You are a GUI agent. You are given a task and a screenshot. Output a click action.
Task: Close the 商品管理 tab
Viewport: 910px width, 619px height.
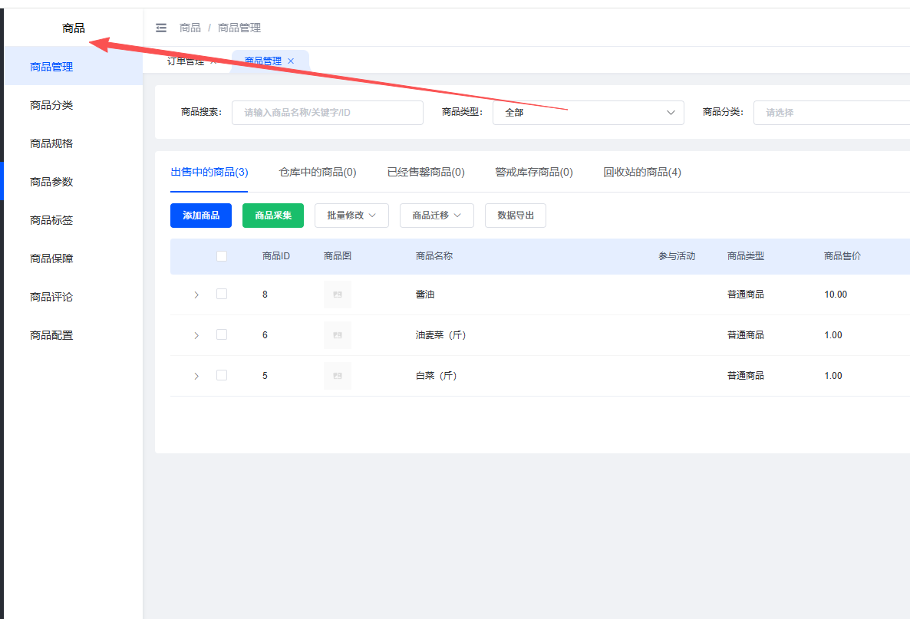coord(291,61)
